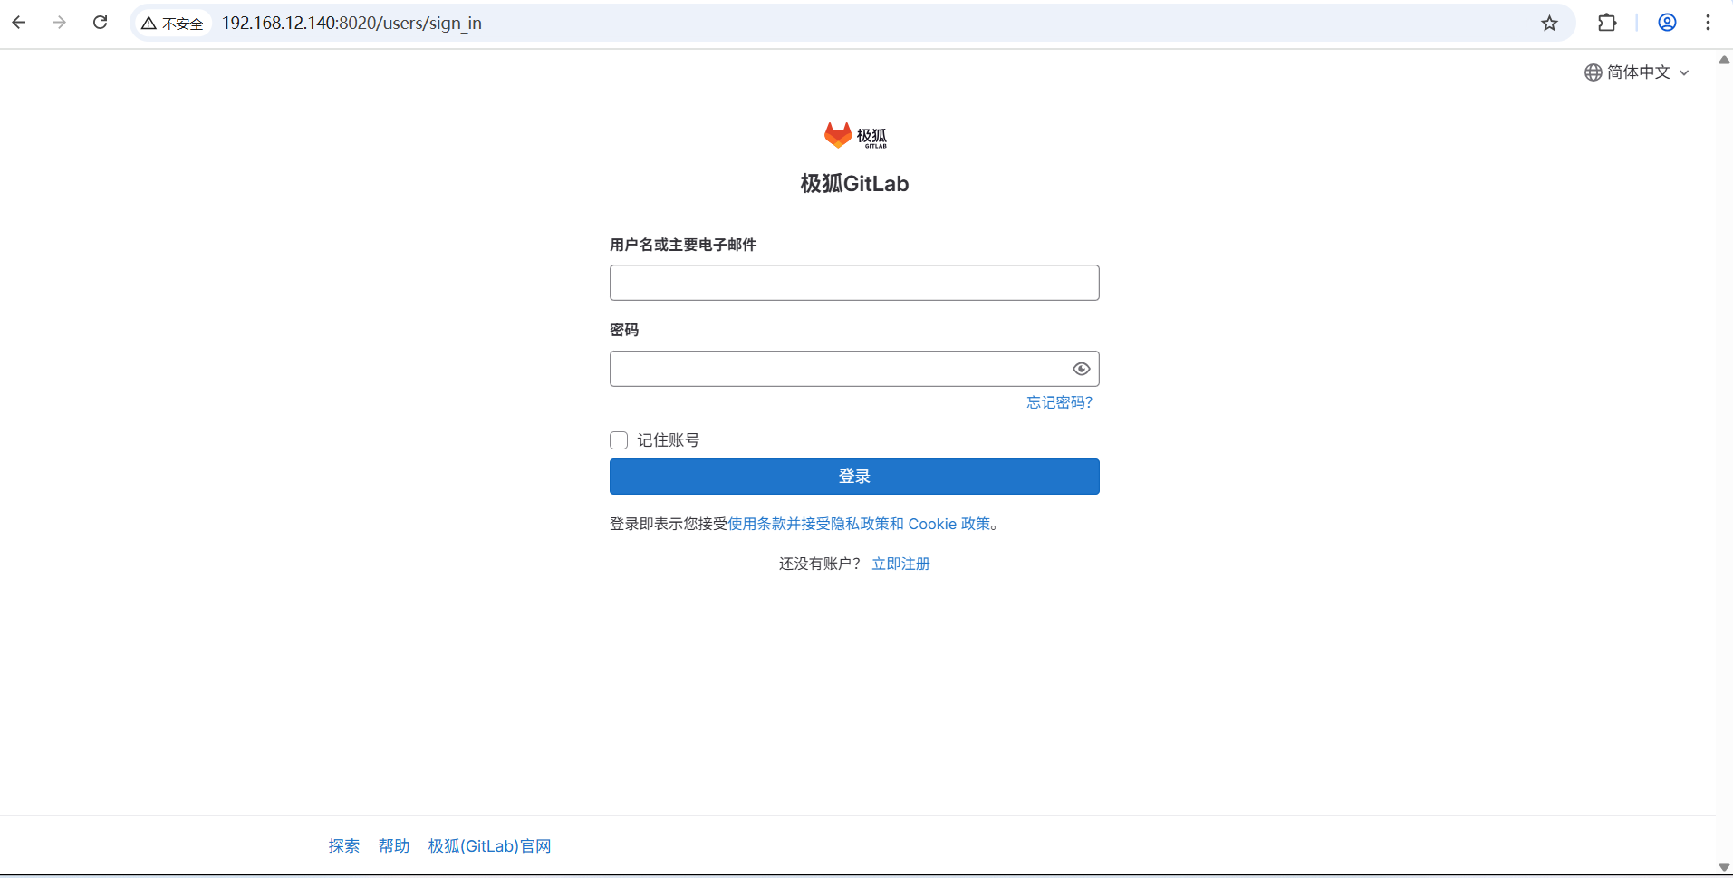
Task: Click the scrollbar up arrow
Action: 1724,60
